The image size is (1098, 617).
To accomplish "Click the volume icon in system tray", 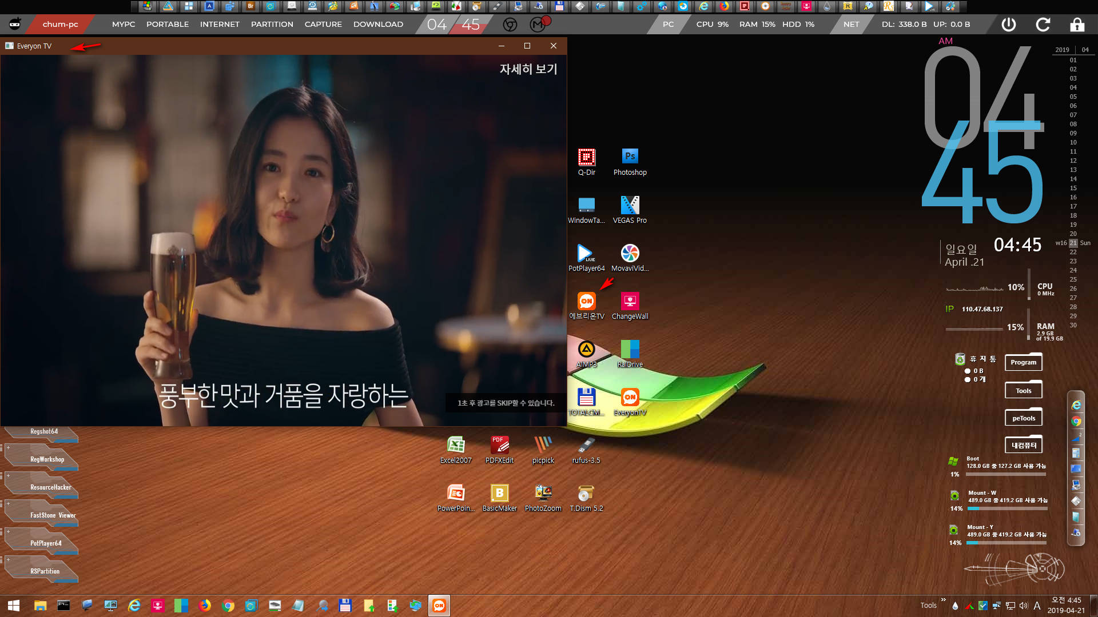I will [x=1023, y=606].
